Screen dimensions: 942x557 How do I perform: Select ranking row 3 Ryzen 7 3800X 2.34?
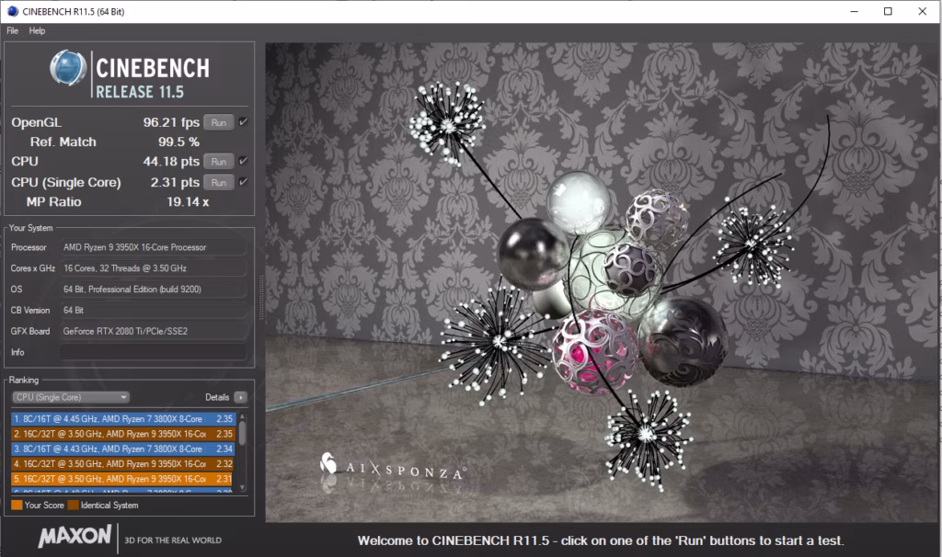(123, 449)
